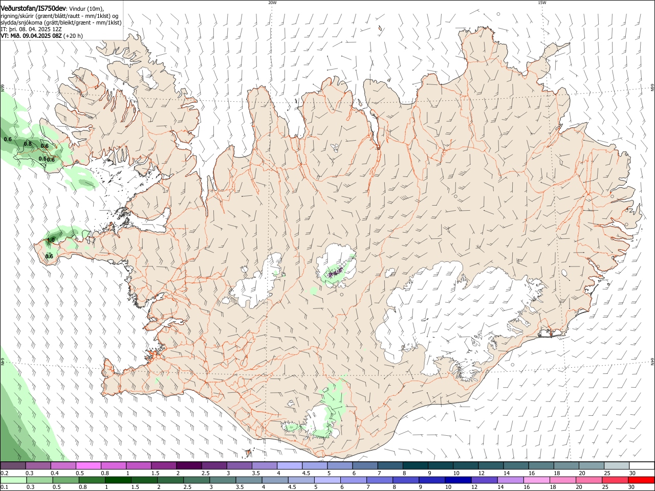The image size is (655, 491).
Task: Click bottom-row legend swatch between 1 and 1.5
Action: click(x=118, y=480)
